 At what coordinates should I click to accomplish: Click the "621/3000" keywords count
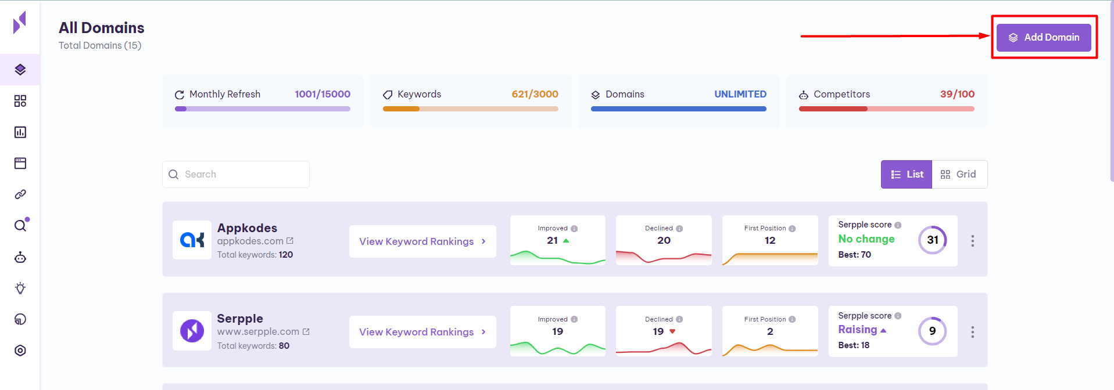[535, 94]
